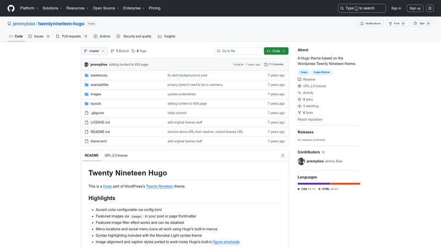Screen dimensions: 441x248
Task: Click the commit history clock icon
Action: [x=266, y=64]
